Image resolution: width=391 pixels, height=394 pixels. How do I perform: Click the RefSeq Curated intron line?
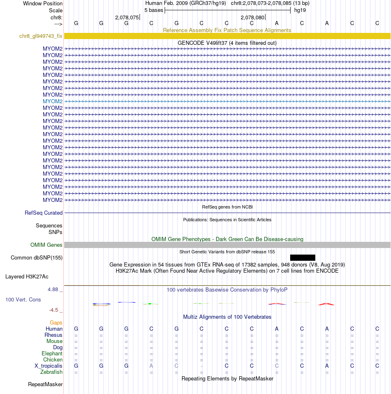pyautogui.click(x=227, y=213)
